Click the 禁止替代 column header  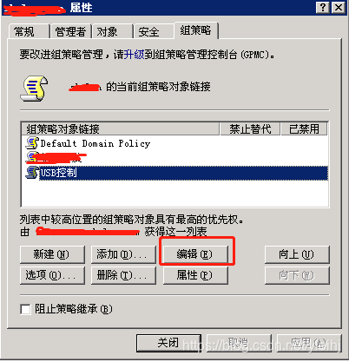point(250,128)
